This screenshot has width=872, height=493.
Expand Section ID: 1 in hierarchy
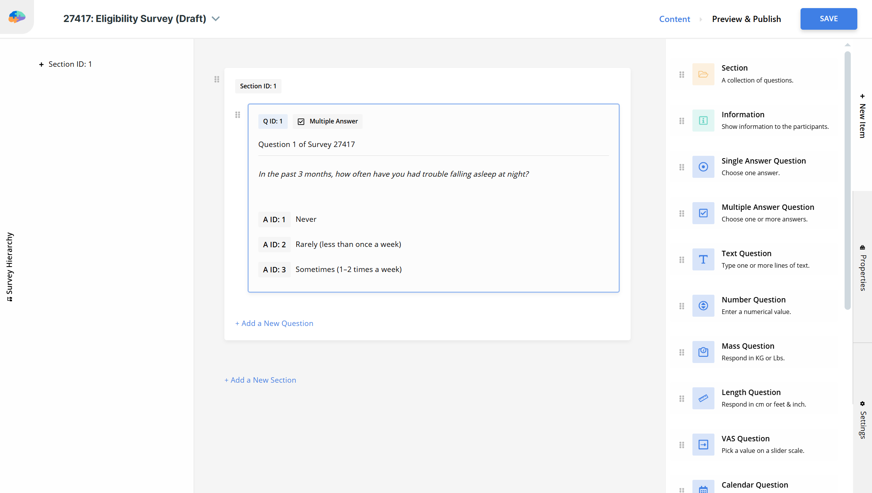(x=41, y=64)
